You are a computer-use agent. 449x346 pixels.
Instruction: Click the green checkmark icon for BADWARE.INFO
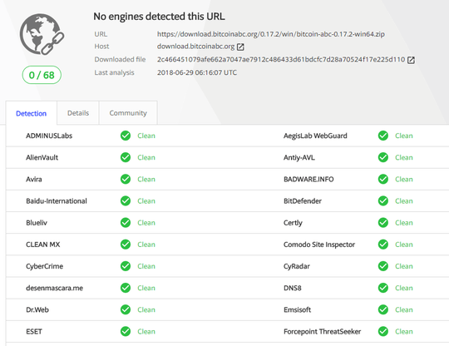[383, 180]
